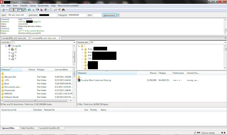This screenshot has height=135, width=227.
Task: Click the green activity LED in status bar
Action: (222, 133)
